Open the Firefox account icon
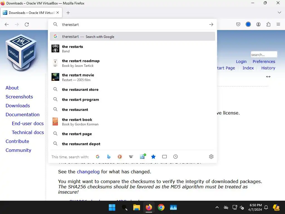 [x=258, y=25]
